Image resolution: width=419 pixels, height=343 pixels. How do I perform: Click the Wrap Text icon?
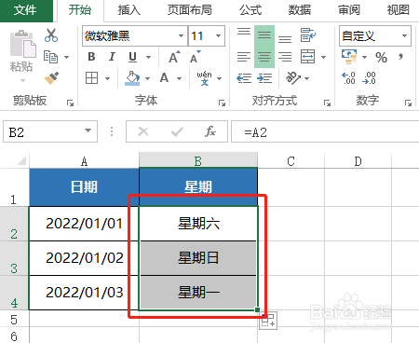coord(307,34)
